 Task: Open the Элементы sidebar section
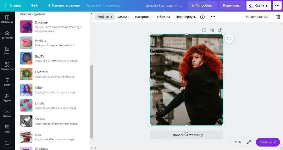(7, 66)
